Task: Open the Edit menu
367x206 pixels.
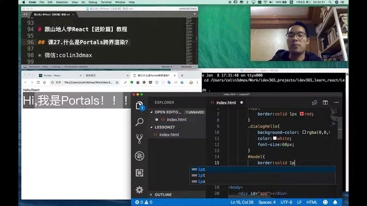Action: coord(50,2)
